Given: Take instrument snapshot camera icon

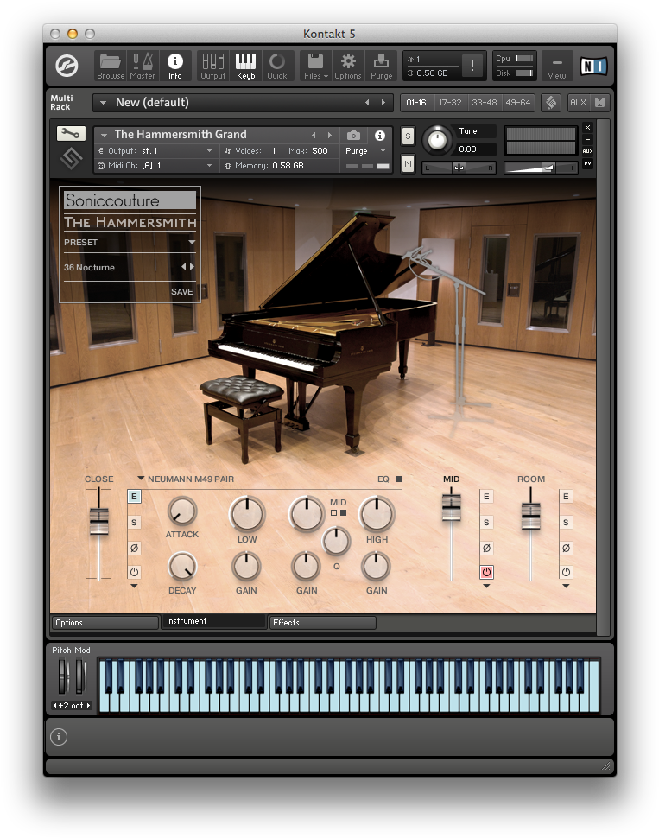Looking at the screenshot, I should tap(354, 136).
